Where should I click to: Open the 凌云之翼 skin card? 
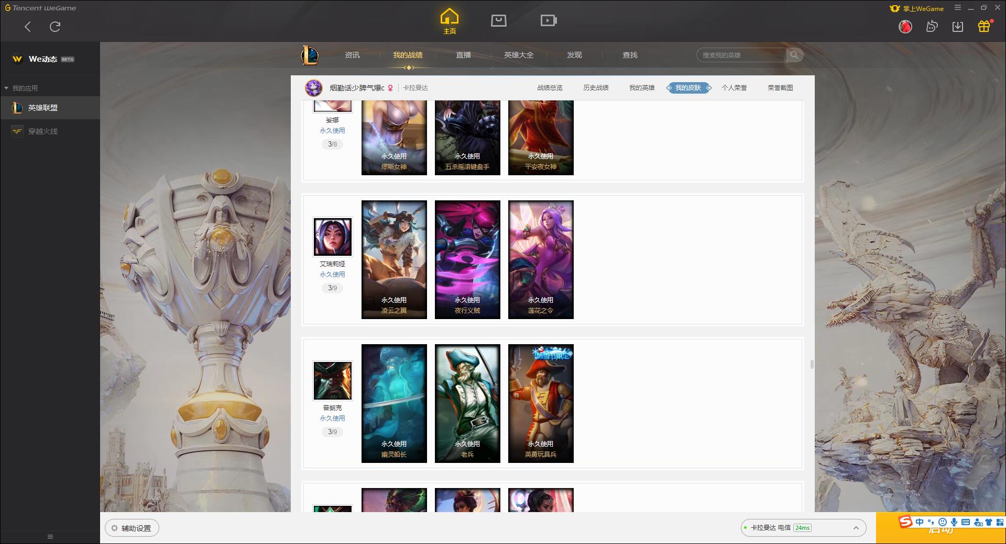point(394,259)
